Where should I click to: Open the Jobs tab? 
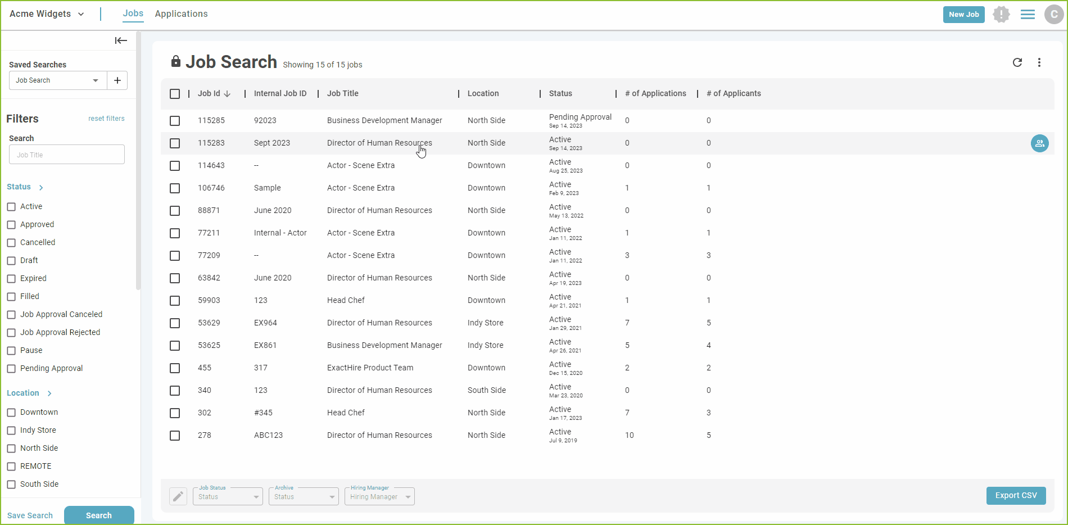click(x=133, y=13)
